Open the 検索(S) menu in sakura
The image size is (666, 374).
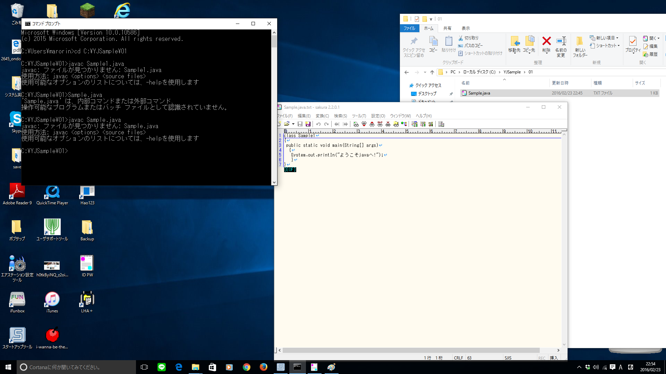[340, 116]
